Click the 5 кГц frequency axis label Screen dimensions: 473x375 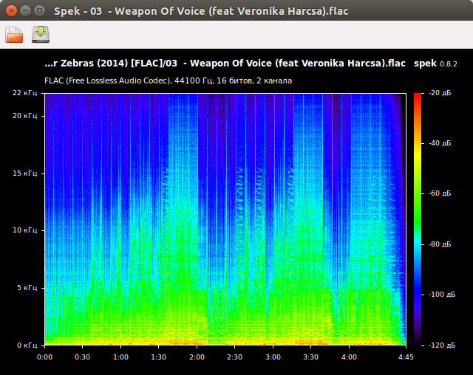[x=28, y=288]
